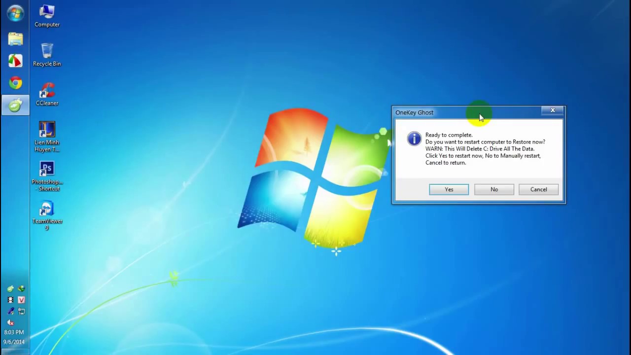Screen dimensions: 631x355
Task: Click the film strip tray icon
Action: (x=10, y=300)
